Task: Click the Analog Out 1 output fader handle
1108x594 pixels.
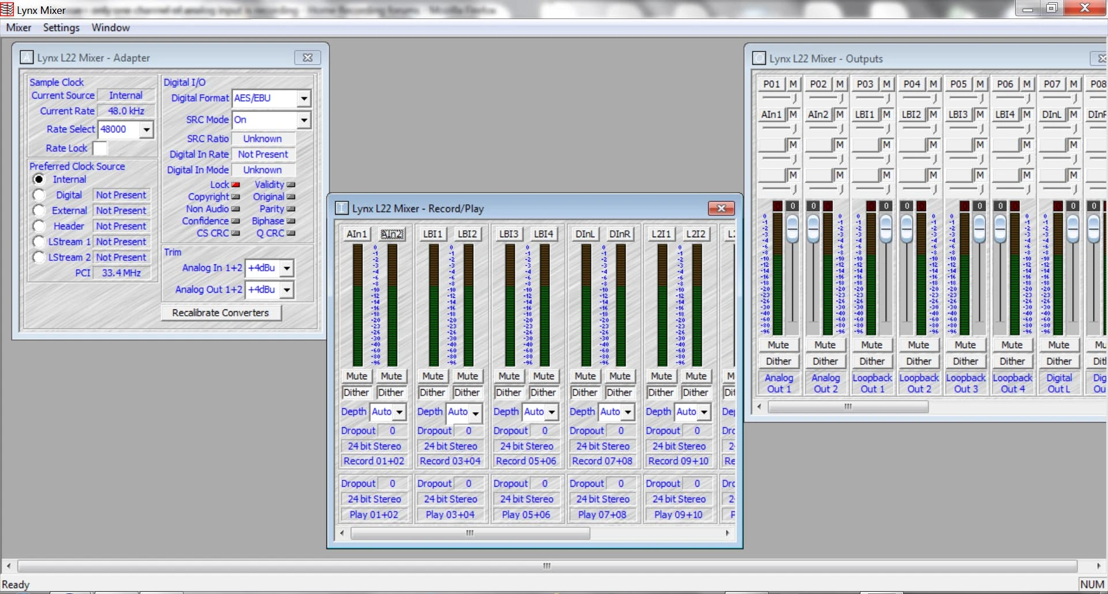Action: click(x=792, y=229)
